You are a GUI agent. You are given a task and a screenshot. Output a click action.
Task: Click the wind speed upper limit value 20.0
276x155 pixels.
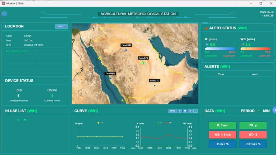(x=268, y=52)
